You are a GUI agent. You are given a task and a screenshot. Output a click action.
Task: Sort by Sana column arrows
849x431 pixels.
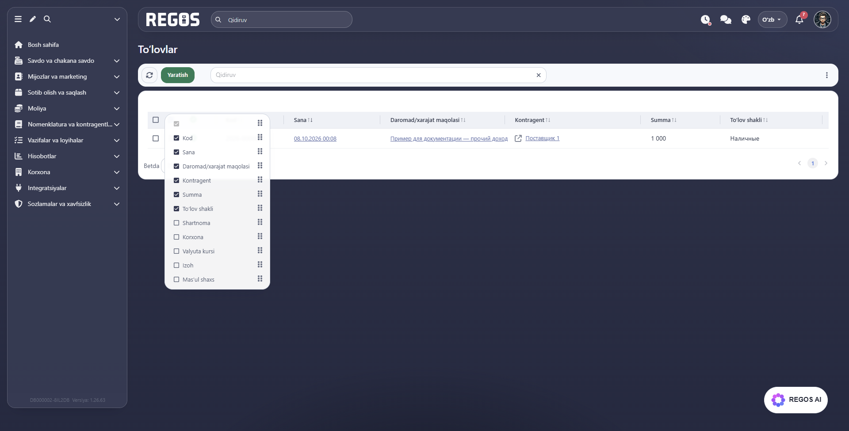310,120
